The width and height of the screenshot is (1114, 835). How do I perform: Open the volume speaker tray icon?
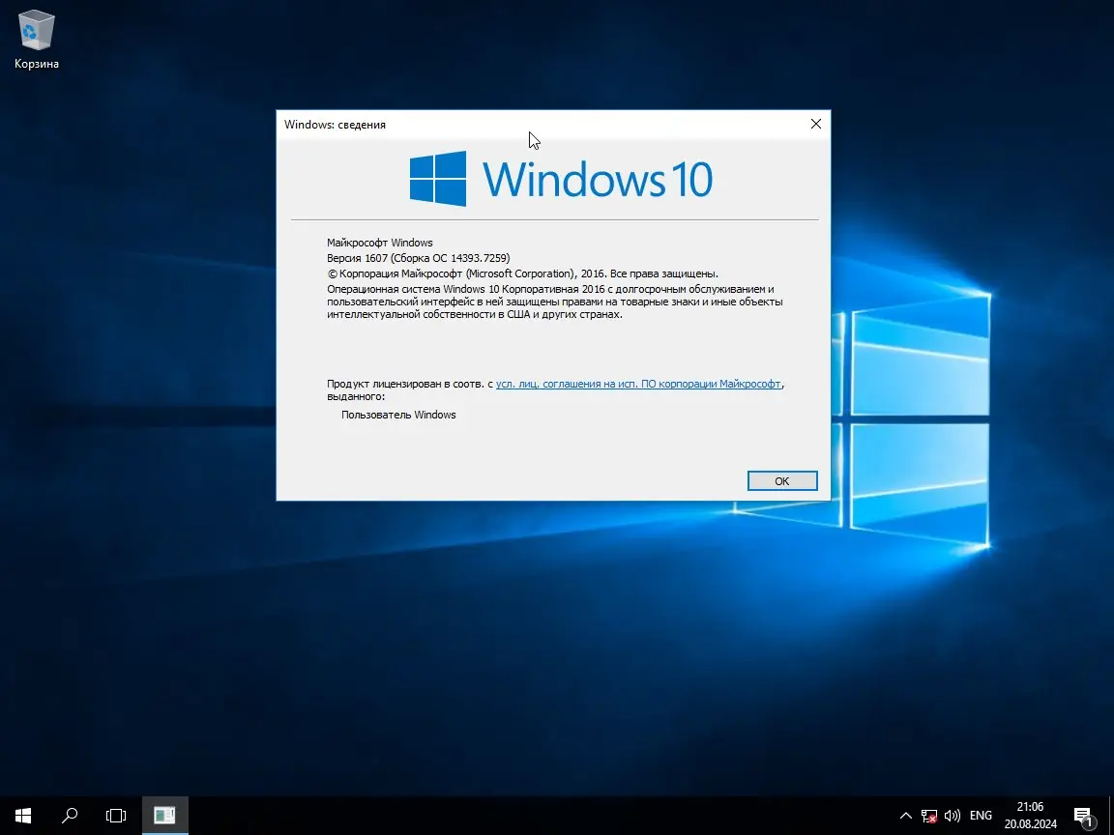[x=953, y=816]
